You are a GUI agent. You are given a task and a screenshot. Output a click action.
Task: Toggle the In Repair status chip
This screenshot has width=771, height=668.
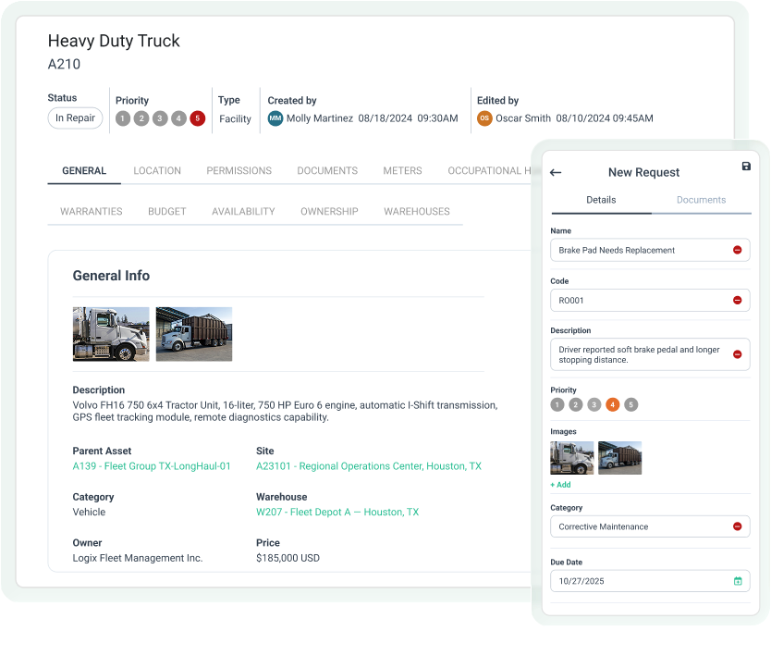(x=74, y=118)
